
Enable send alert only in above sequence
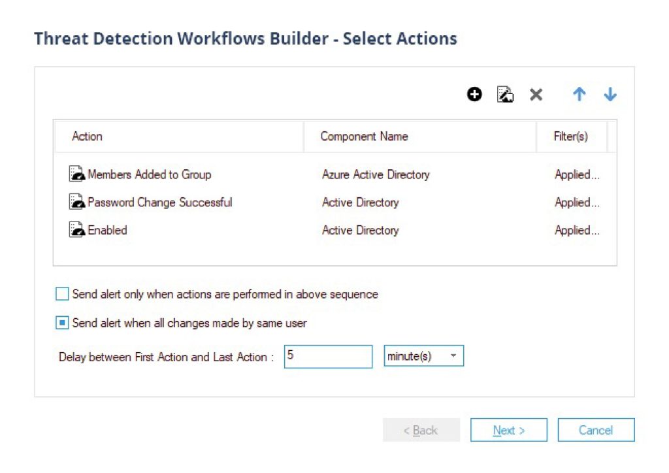pos(62,294)
